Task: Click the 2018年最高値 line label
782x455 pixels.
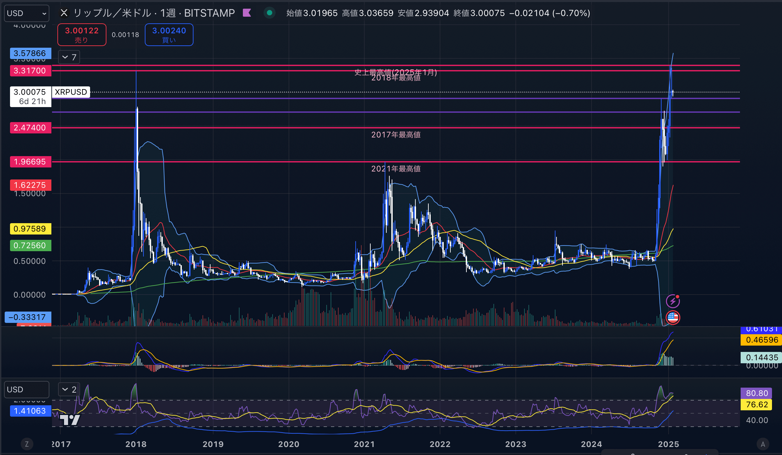Action: pyautogui.click(x=396, y=78)
